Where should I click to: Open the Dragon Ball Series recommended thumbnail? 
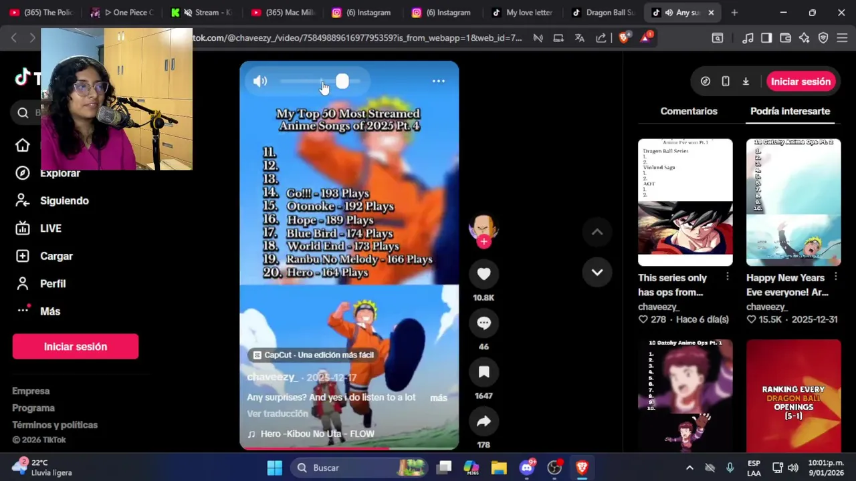(x=685, y=202)
